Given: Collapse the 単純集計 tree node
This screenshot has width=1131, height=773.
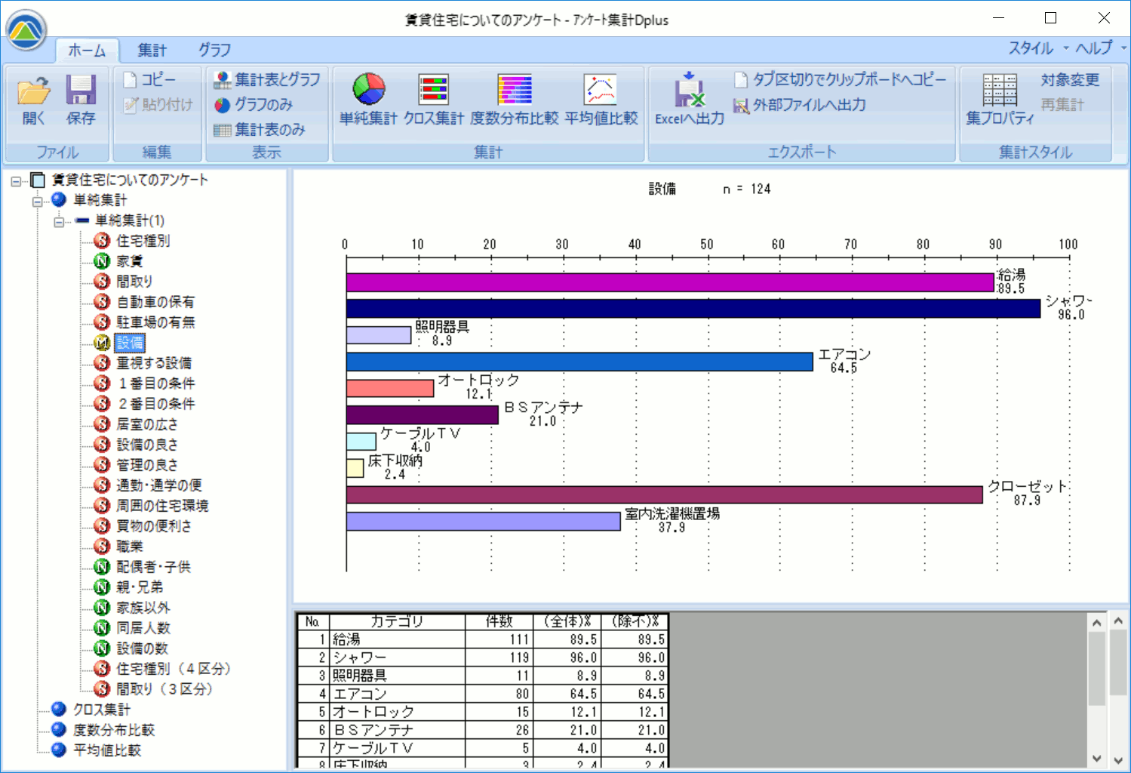Looking at the screenshot, I should 37,201.
